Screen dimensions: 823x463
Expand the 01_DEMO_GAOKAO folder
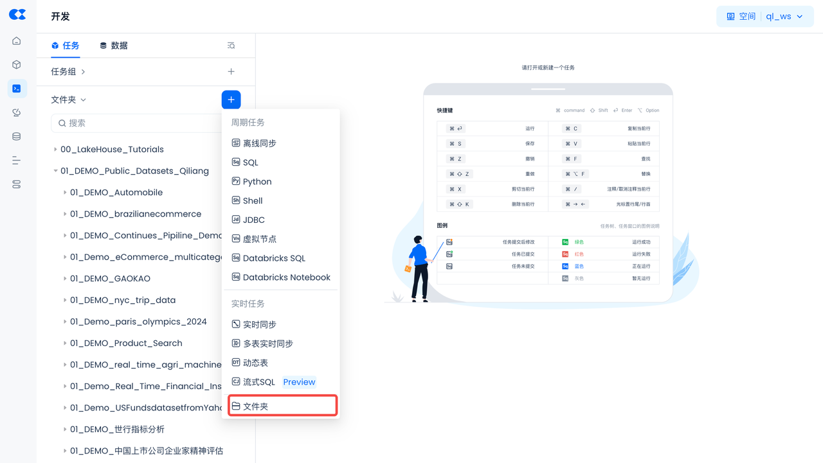pyautogui.click(x=65, y=279)
